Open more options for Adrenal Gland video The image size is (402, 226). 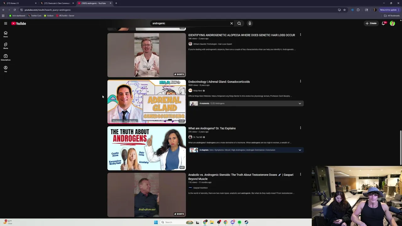(x=300, y=81)
